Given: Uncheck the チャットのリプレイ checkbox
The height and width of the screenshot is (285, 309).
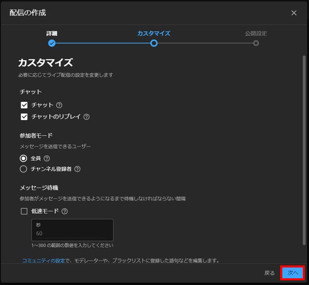Looking at the screenshot, I should 24,117.
